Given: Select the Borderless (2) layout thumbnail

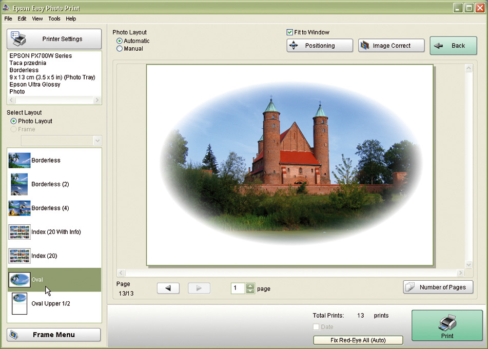Looking at the screenshot, I should point(19,184).
